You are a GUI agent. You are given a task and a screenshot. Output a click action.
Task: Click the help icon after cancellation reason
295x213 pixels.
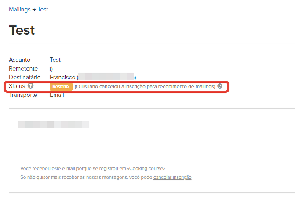(x=220, y=86)
